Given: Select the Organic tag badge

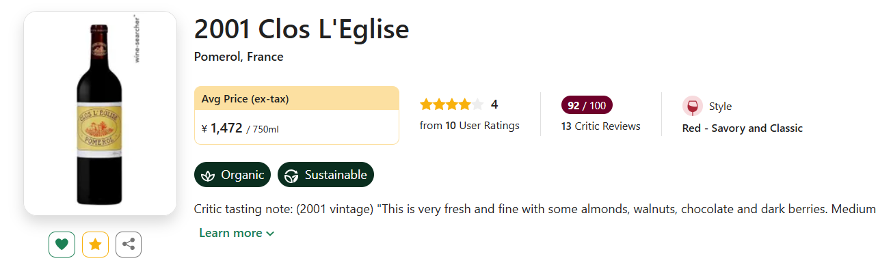Looking at the screenshot, I should click(232, 175).
